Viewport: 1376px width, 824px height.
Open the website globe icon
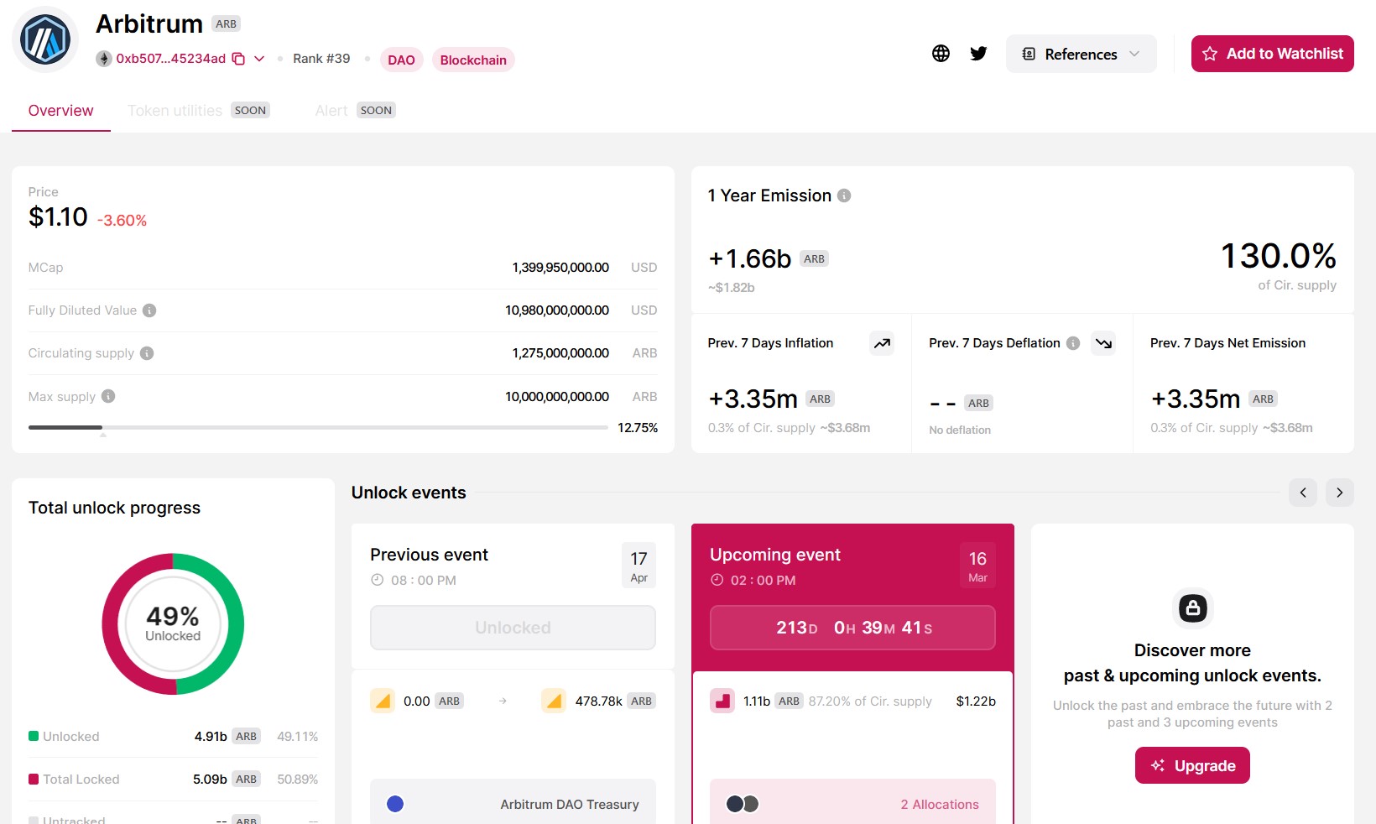point(941,54)
